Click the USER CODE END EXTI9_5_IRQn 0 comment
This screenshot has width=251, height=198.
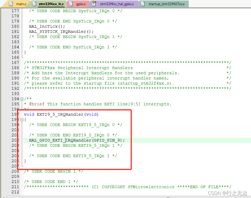click(73, 135)
